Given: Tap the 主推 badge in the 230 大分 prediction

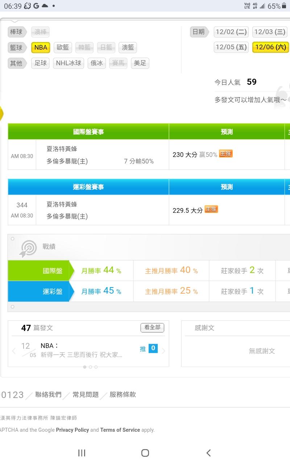Looking at the screenshot, I should pyautogui.click(x=225, y=154).
